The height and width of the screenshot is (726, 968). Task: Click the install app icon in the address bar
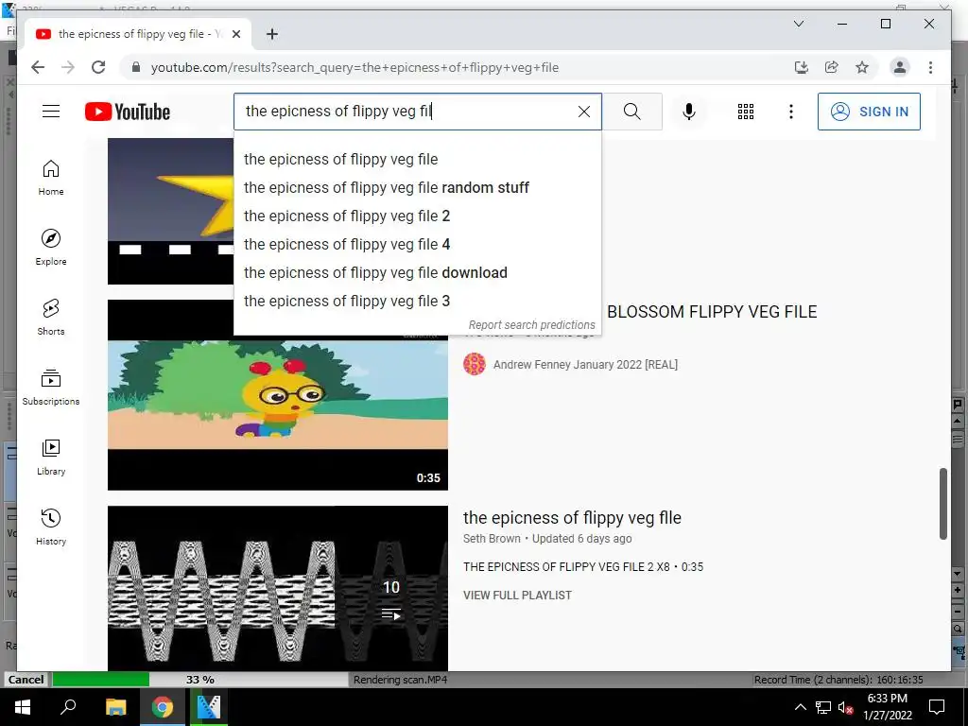(x=802, y=67)
